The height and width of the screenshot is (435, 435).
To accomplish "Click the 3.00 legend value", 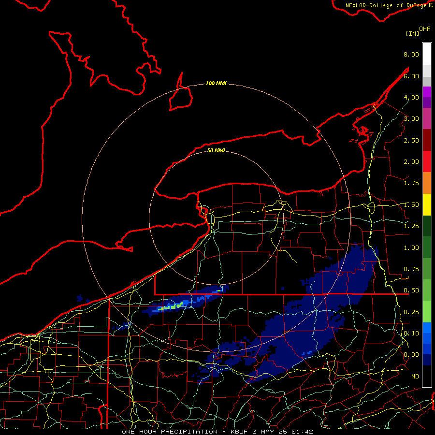I will tap(411, 119).
